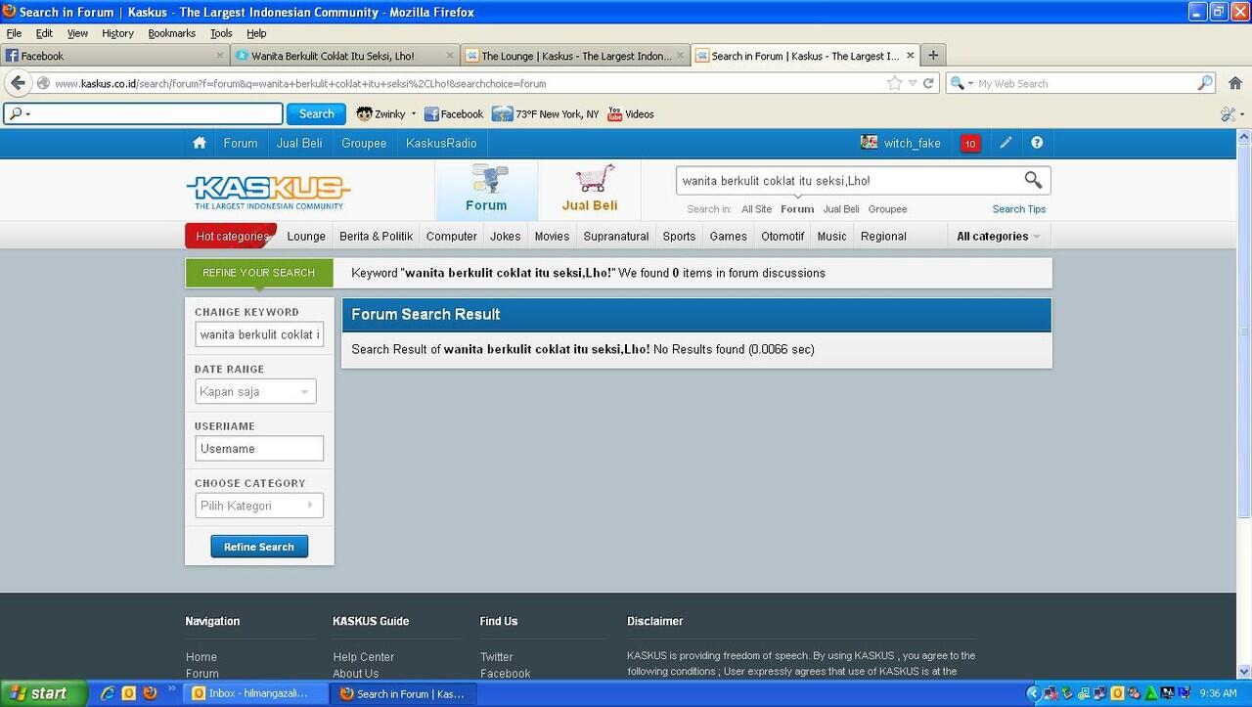Open the Search Tips link
Image resolution: width=1252 pixels, height=707 pixels.
1019,209
